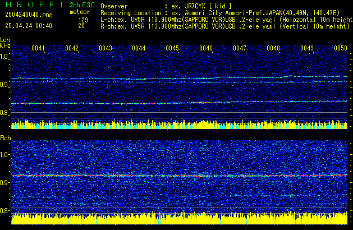353x230 pixels.
Task: Click the Rch yellow signal level bar graph
Action: (x=180, y=219)
